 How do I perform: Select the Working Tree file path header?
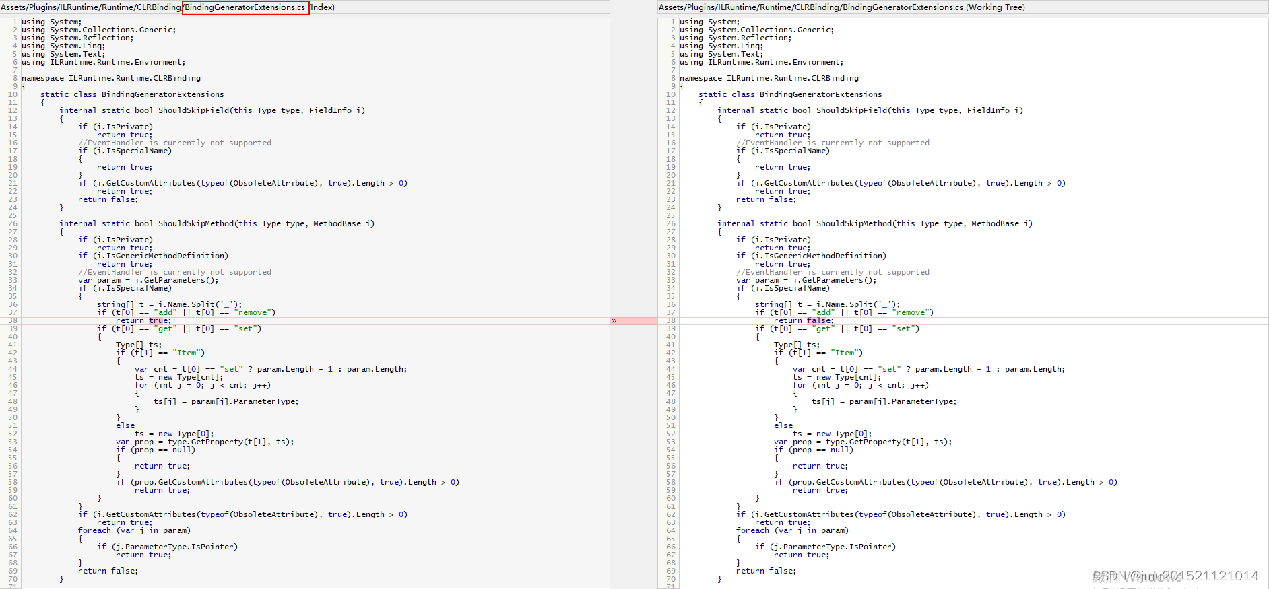842,7
